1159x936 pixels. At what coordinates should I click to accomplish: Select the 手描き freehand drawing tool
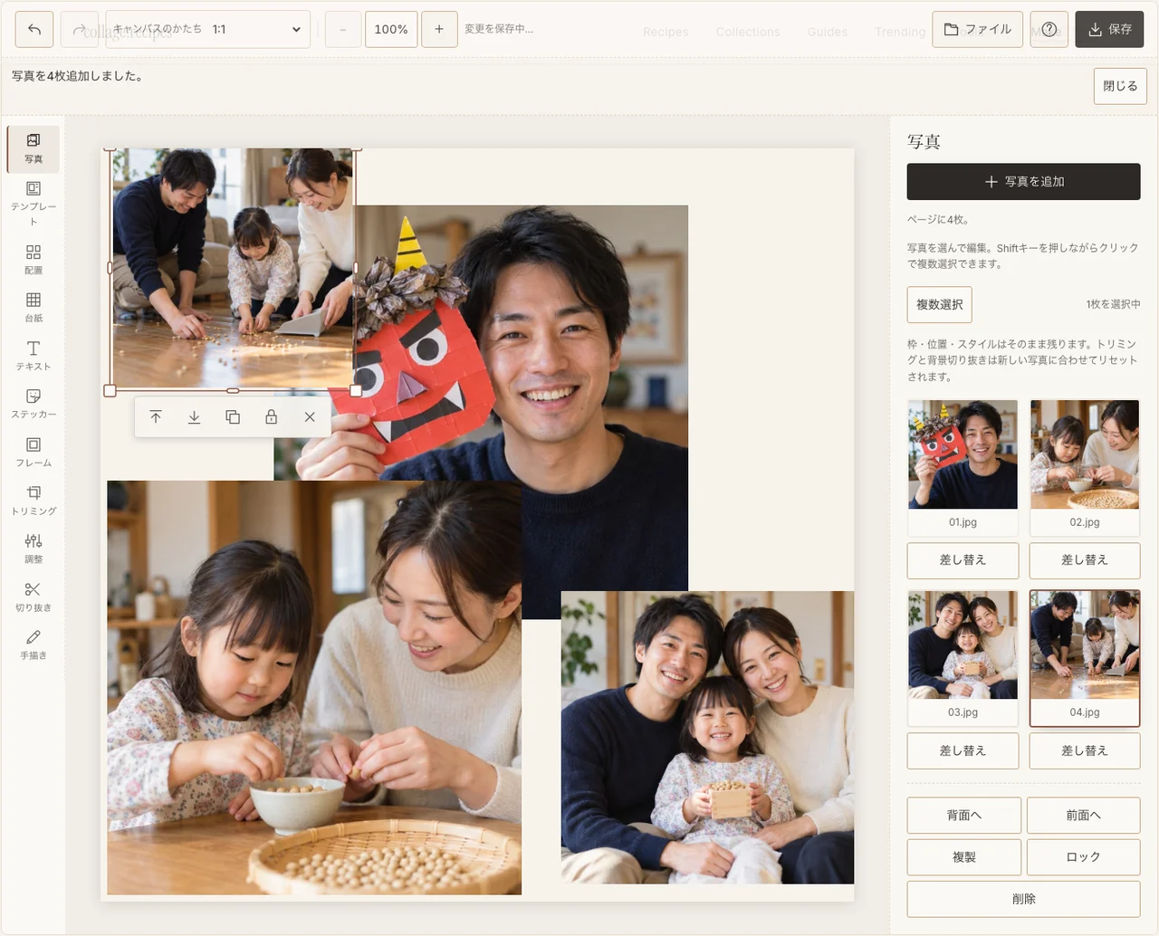click(34, 645)
